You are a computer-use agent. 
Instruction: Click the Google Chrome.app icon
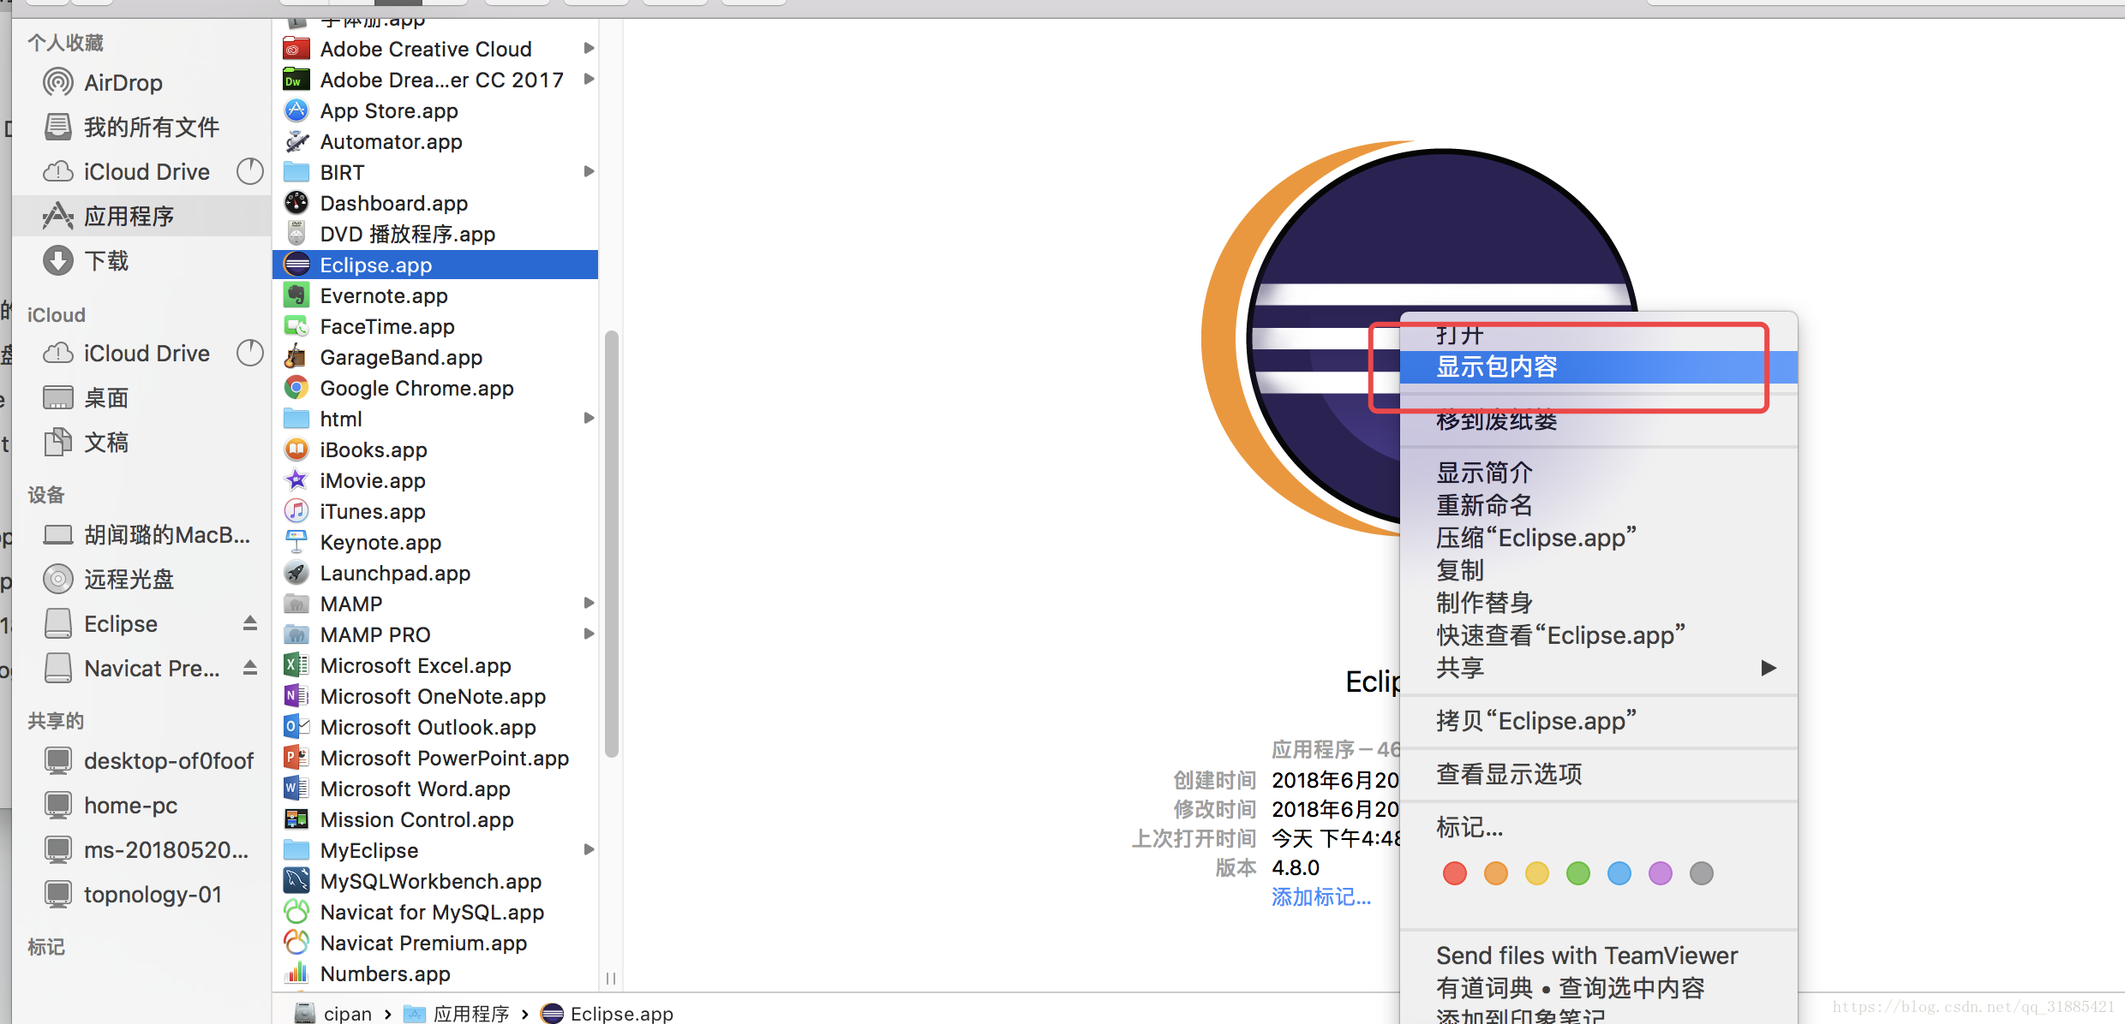pyautogui.click(x=296, y=388)
